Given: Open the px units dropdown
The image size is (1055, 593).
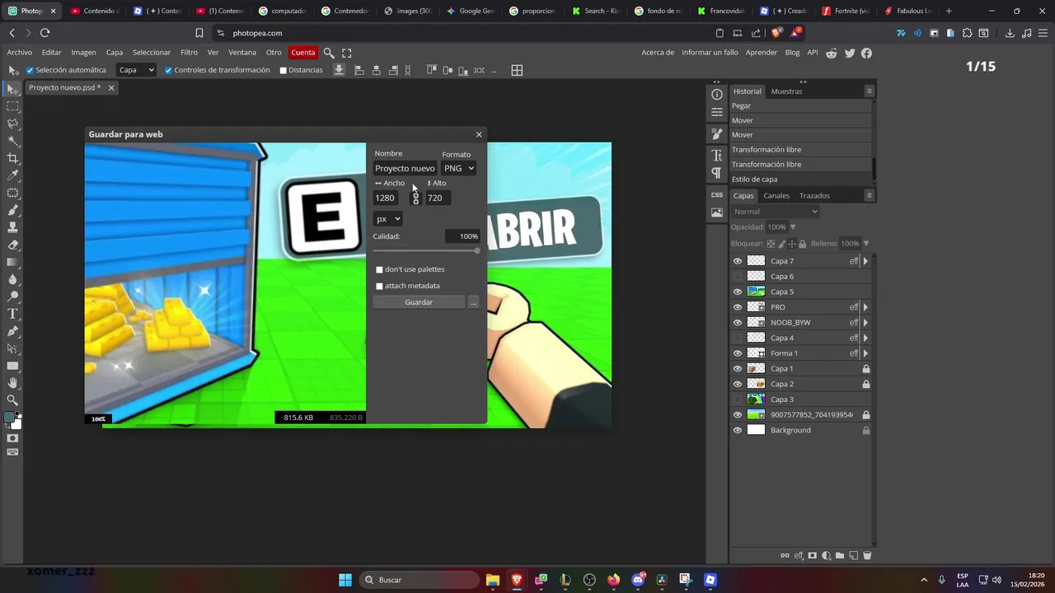Looking at the screenshot, I should 387,219.
